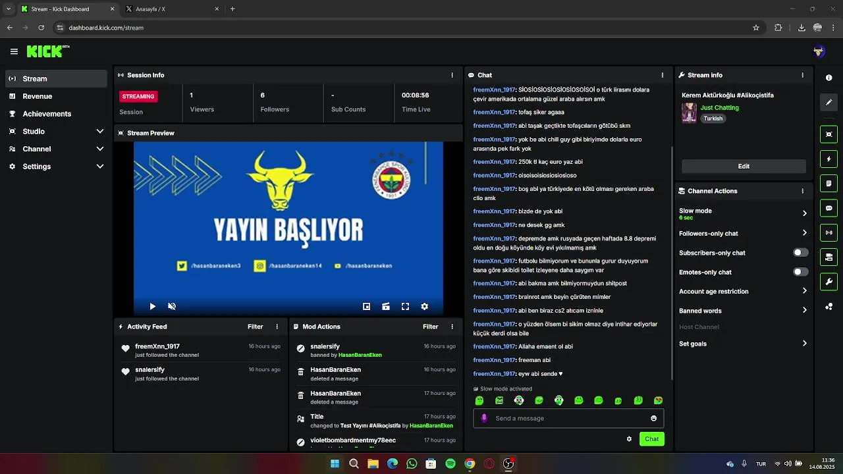Toggle Subscribers-only chat on
843x474 pixels.
click(x=800, y=253)
